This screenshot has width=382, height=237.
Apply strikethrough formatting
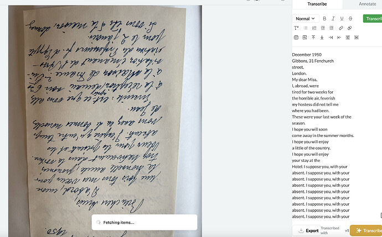pos(350,18)
